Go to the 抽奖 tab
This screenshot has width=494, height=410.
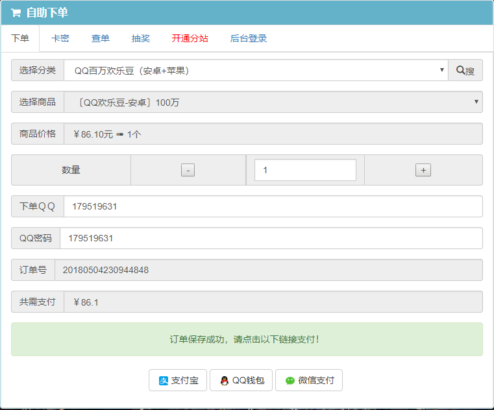pyautogui.click(x=140, y=38)
